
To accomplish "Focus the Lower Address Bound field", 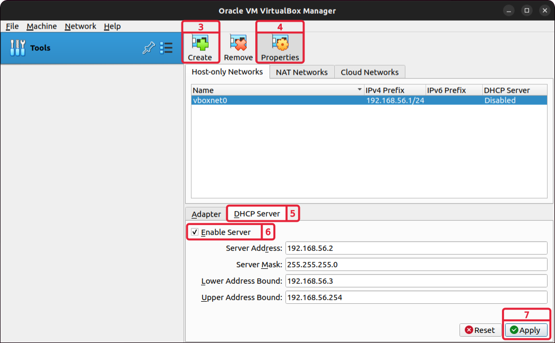I will (416, 281).
